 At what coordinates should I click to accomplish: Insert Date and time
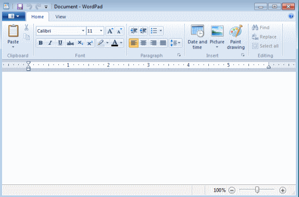[x=197, y=37]
